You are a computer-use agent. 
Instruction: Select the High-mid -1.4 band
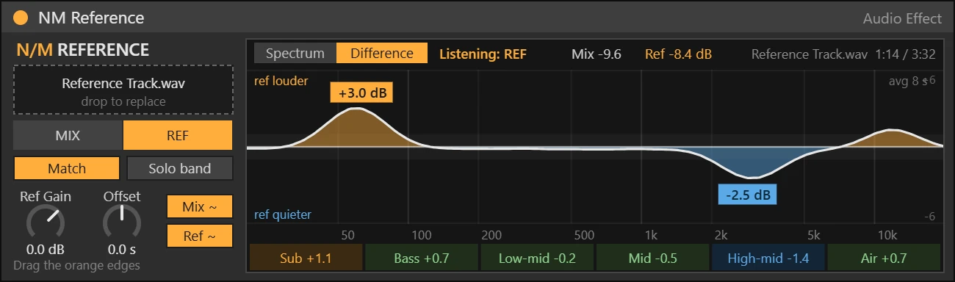point(768,258)
